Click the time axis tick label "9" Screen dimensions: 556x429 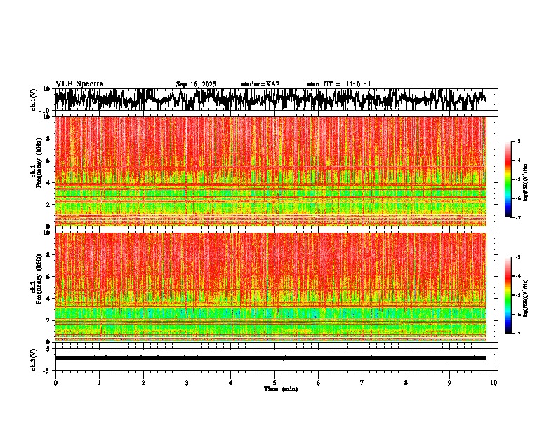(x=449, y=383)
